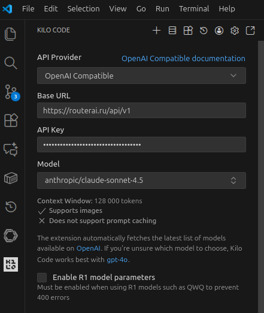Click the Supports images text
Image resolution: width=264 pixels, height=313 pixels.
75,210
